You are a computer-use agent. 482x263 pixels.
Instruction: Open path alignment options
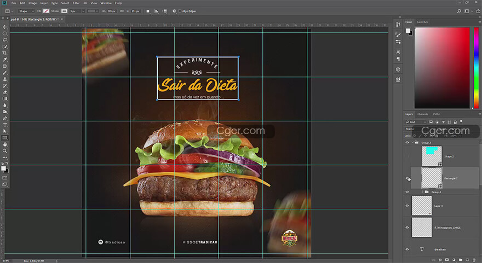(x=157, y=11)
